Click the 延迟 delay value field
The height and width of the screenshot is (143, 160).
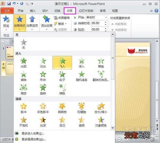97,30
